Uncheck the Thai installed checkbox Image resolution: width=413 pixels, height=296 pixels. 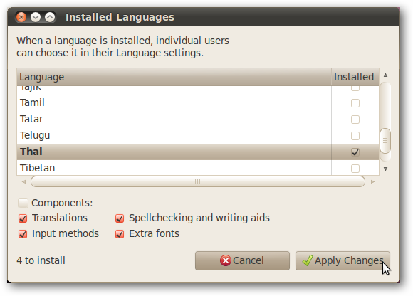pos(355,152)
